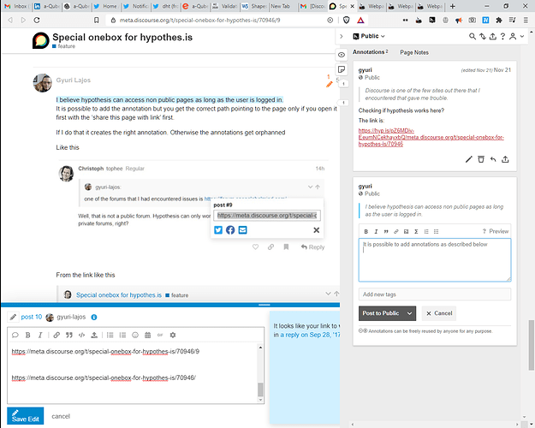Open formatting help question mark beside Preview
This screenshot has width=535, height=428.
484,231
